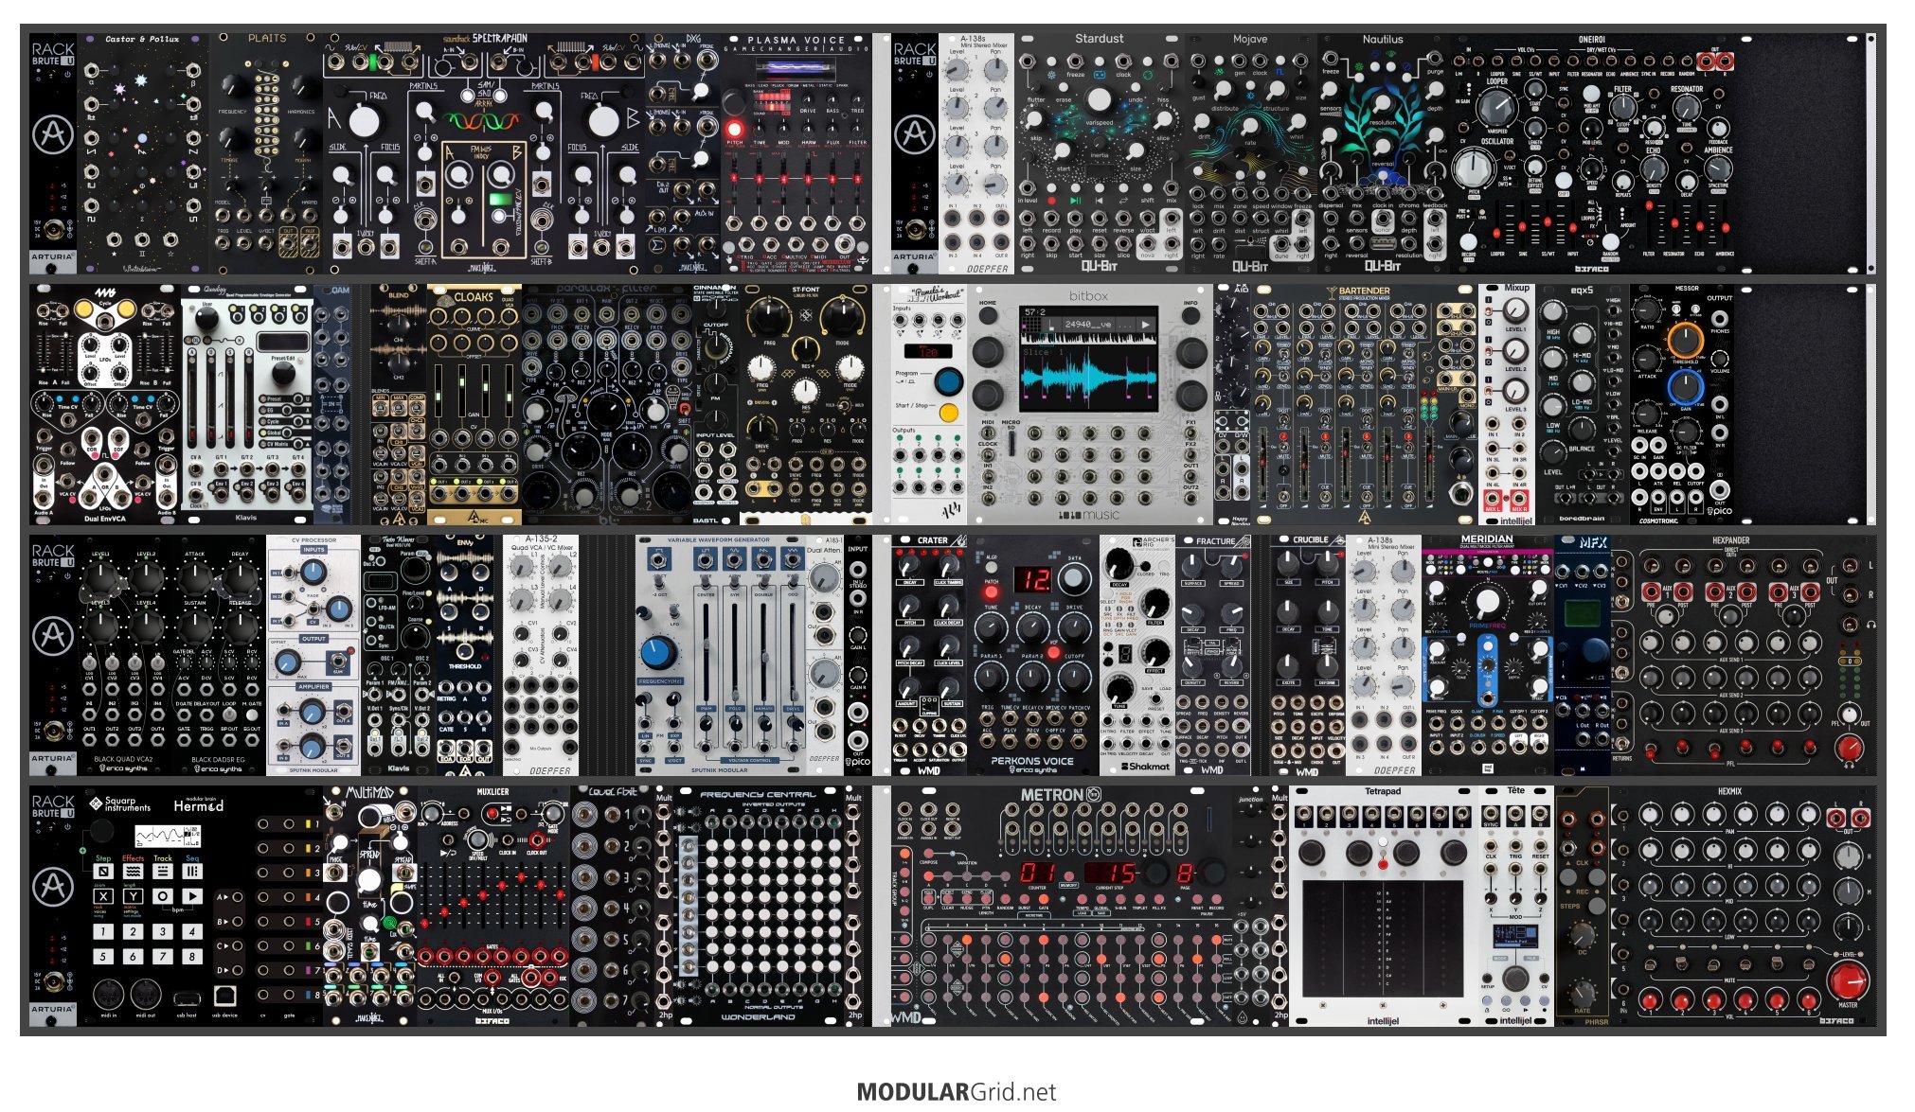Click the play arrow on the bitbox screen
Screen dimensions: 1915x1112
tap(1145, 325)
